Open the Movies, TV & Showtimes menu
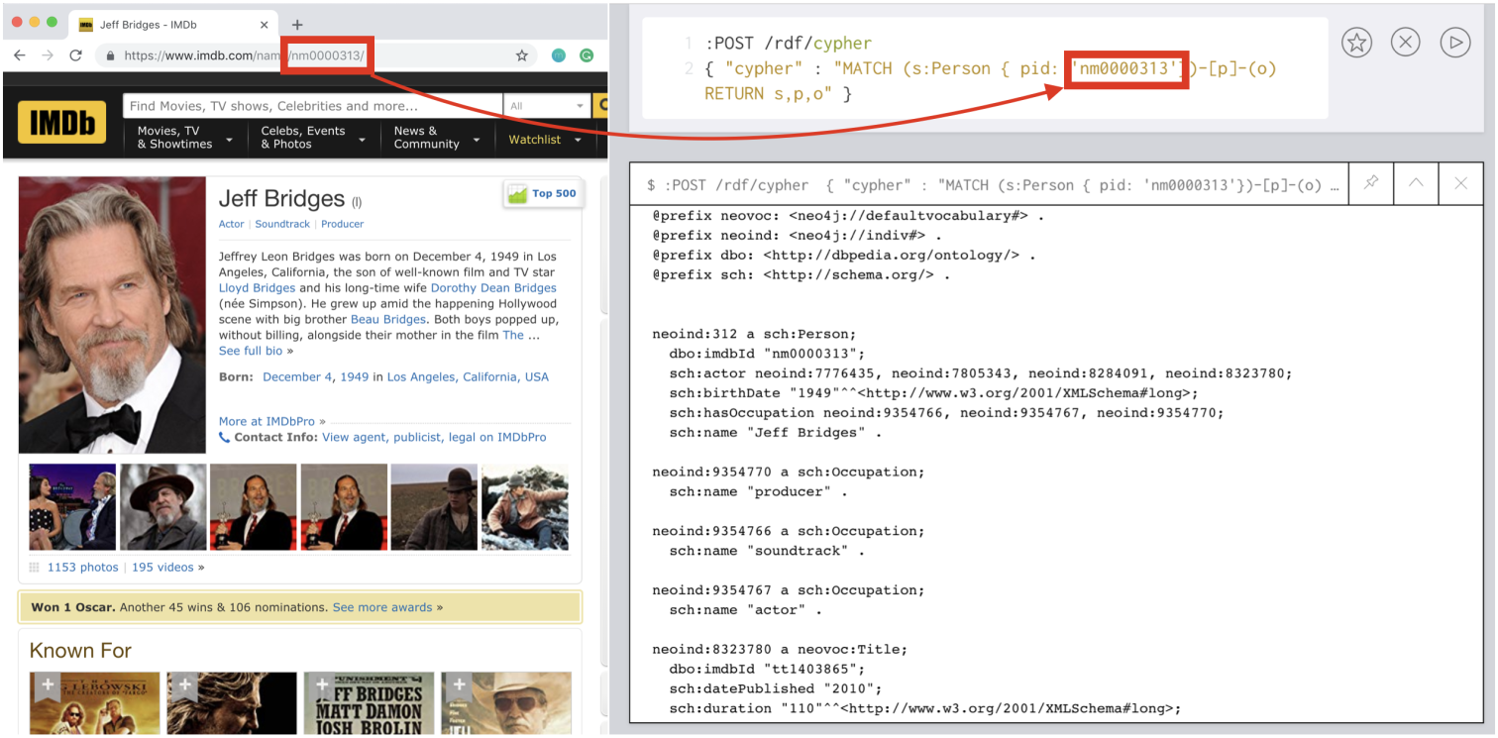The image size is (1498, 738). [x=184, y=138]
